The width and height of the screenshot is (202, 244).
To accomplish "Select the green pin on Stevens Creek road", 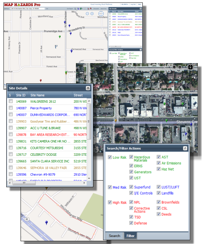I will [x=166, y=121].
